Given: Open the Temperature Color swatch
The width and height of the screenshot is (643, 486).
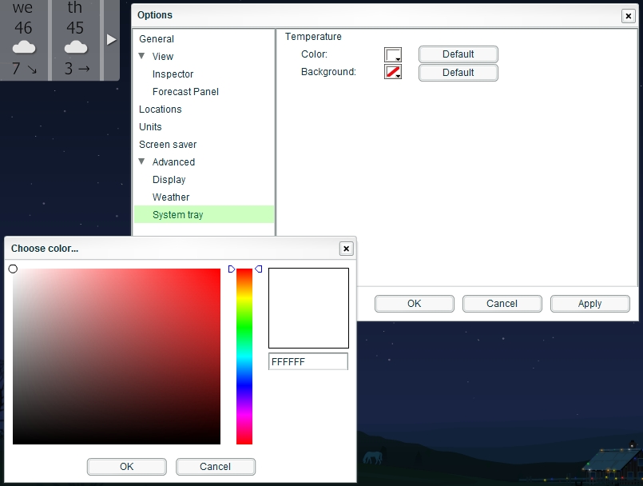Looking at the screenshot, I should click(x=393, y=54).
